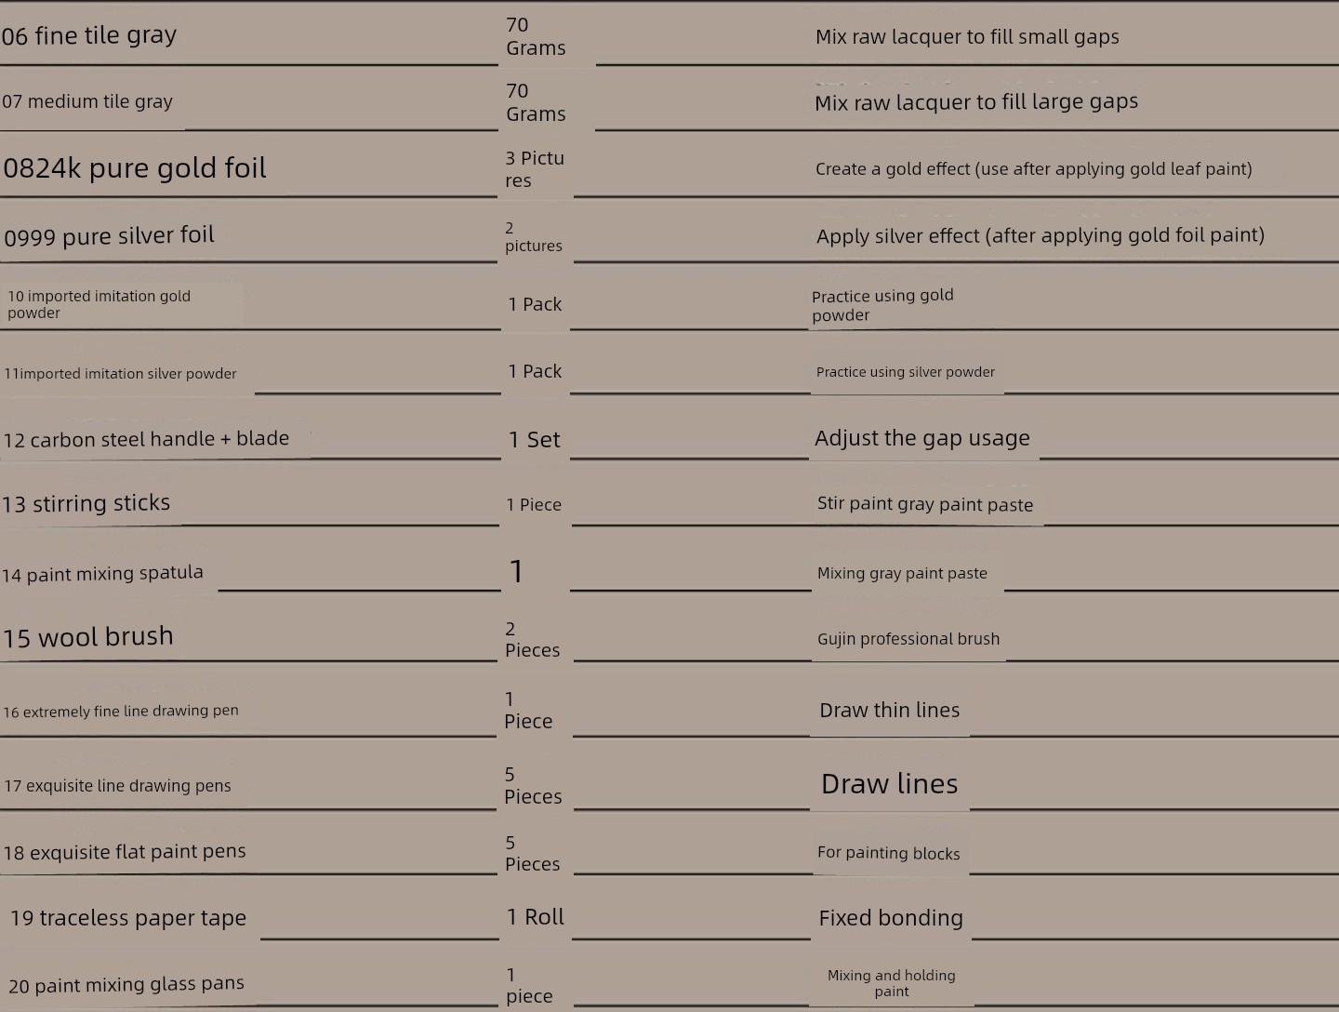Select '12 carbon steel handle + blade'
Viewport: 1339px width, 1012px height.
pyautogui.click(x=146, y=439)
